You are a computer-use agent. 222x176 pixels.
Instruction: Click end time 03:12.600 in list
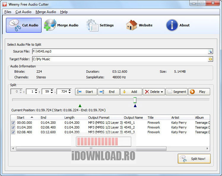point(48,132)
